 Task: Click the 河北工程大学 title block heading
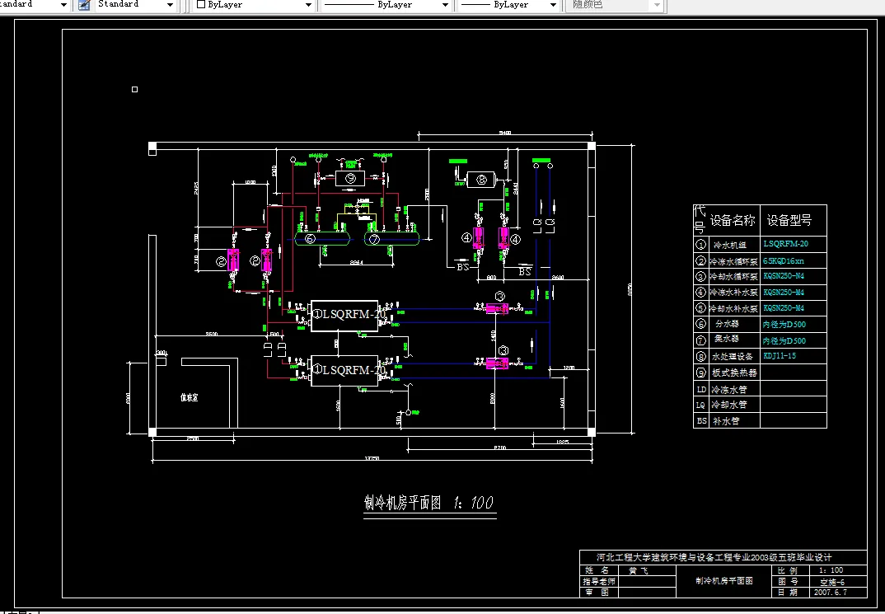coord(714,557)
